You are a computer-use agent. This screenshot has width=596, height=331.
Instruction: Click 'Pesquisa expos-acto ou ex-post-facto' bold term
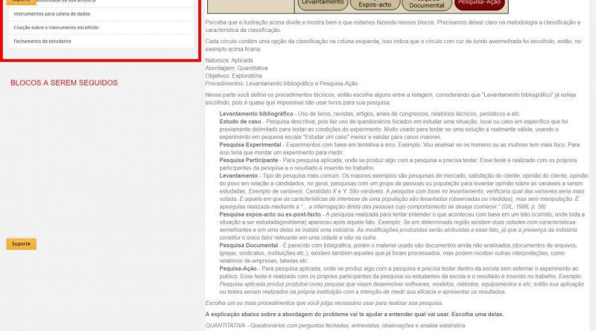tap(270, 214)
